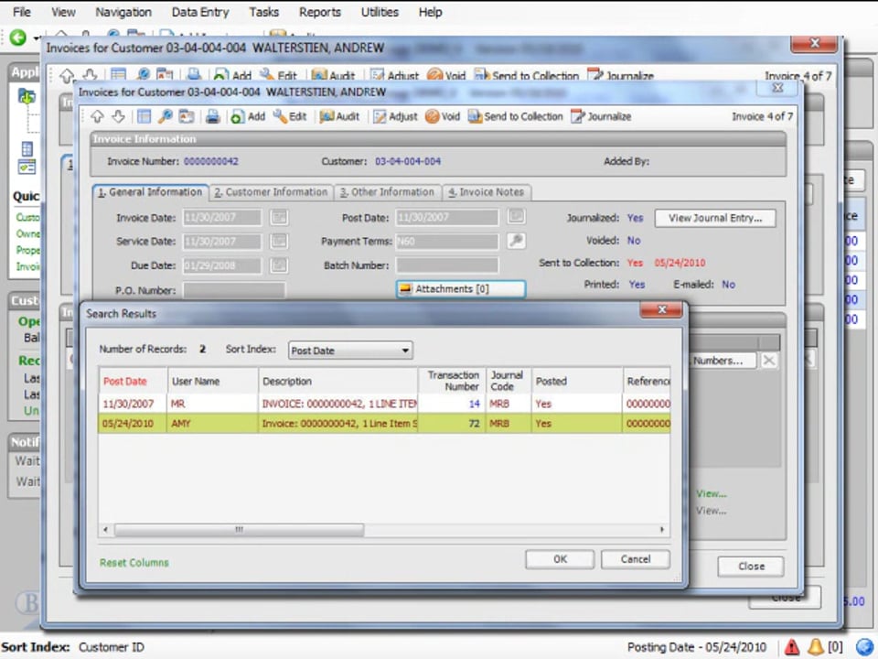The width and height of the screenshot is (878, 659).
Task: Adjust the invoice
Action: (x=395, y=116)
